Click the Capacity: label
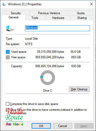Image resolution: width=96 pixels, height=131 pixels. 17,66
